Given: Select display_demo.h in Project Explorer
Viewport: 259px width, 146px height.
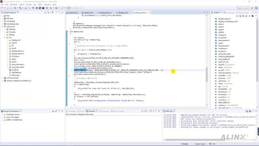Looking at the screenshot, I should [x=18, y=54].
